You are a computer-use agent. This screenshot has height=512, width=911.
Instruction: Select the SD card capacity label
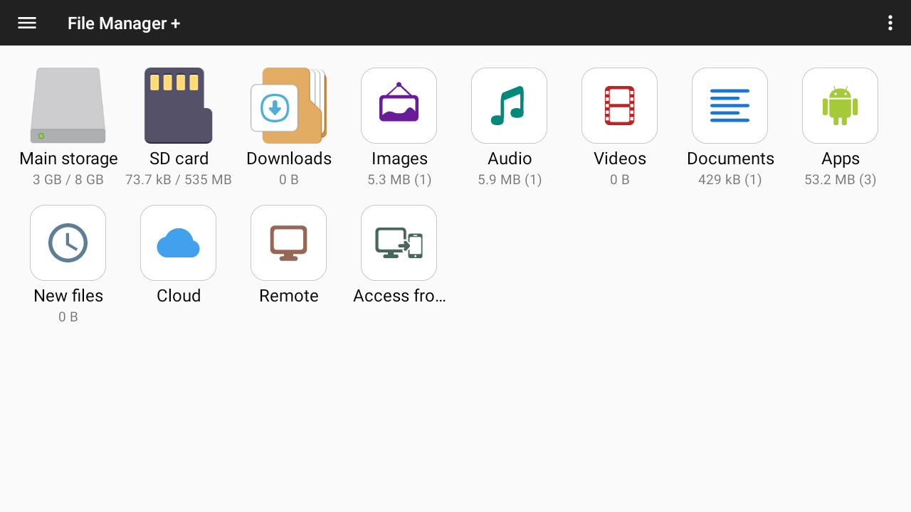[x=178, y=179]
